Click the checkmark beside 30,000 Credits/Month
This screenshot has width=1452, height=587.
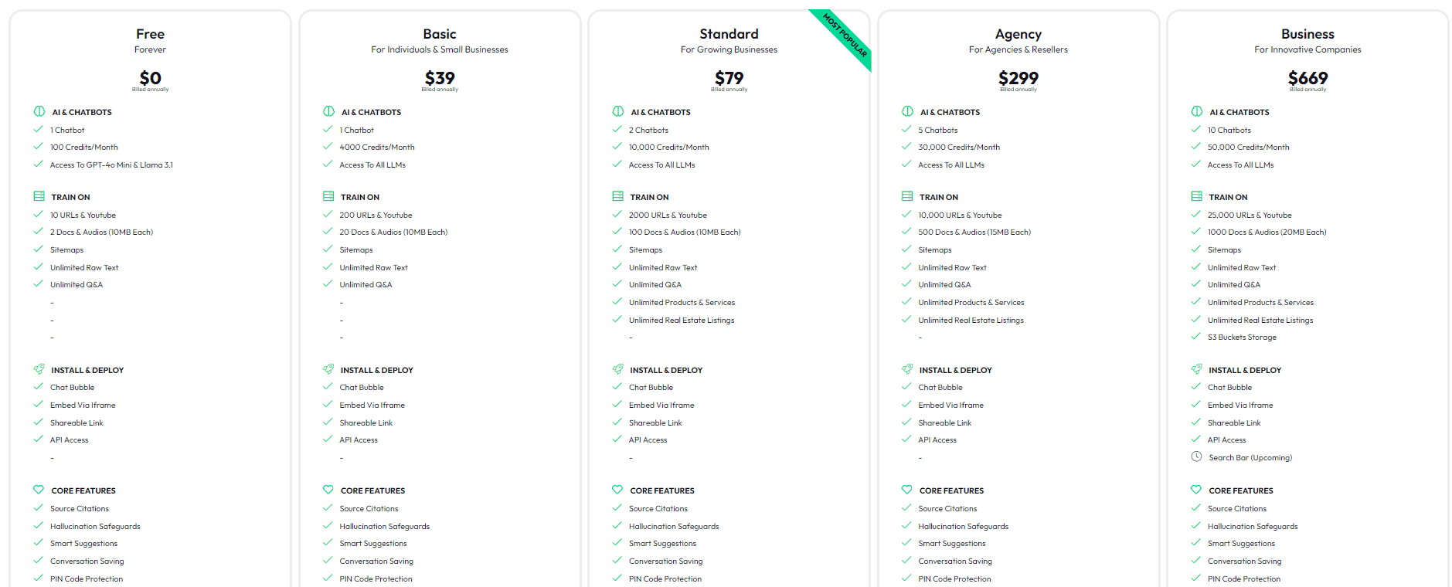click(906, 146)
